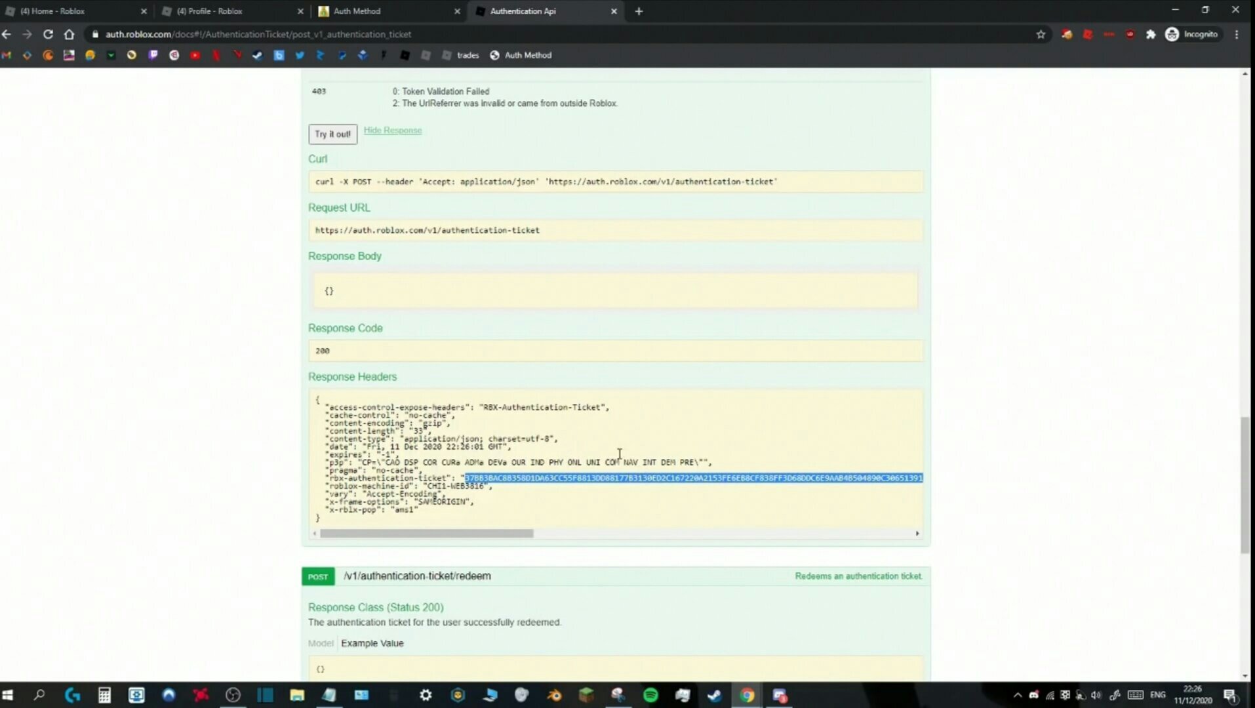The image size is (1255, 708).
Task: Click the ENG language indicator
Action: coord(1158,695)
